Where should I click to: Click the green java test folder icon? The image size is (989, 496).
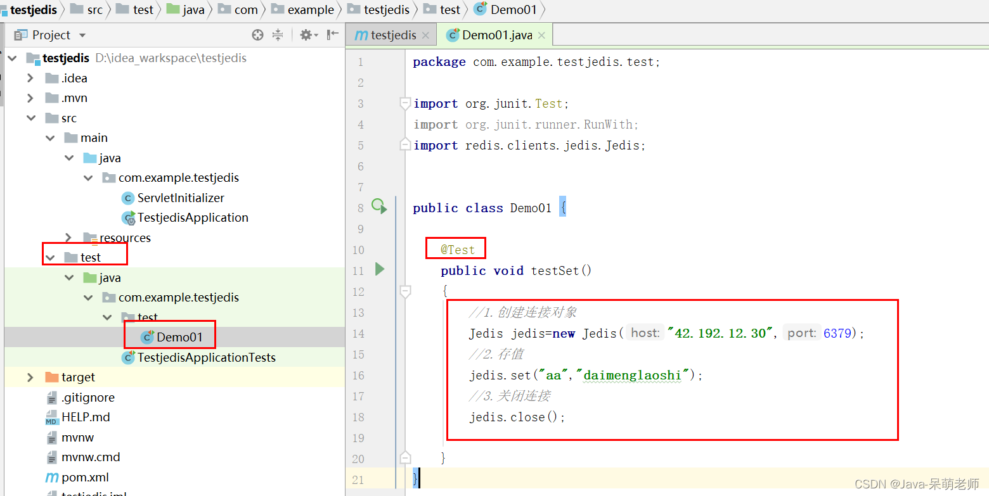pos(90,277)
